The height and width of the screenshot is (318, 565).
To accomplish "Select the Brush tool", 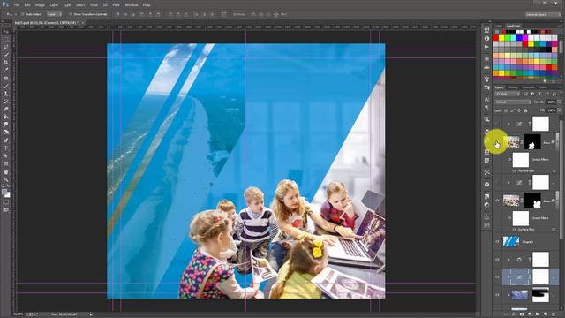I will 6,86.
